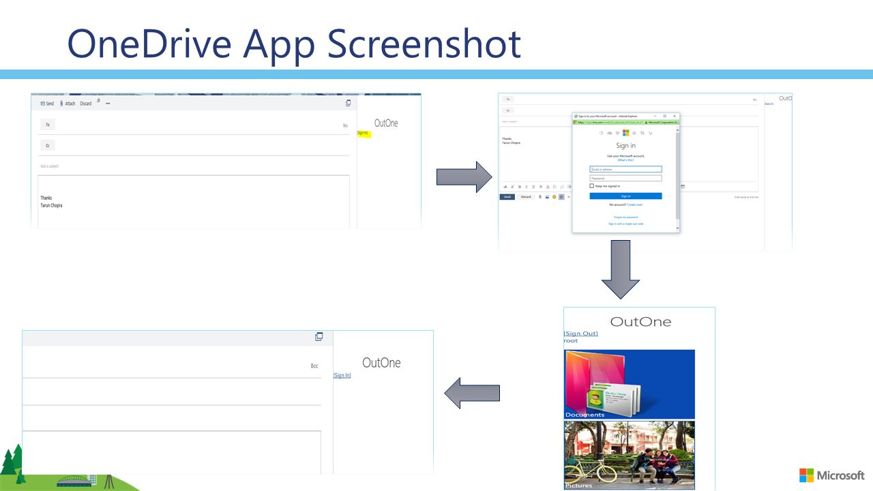This screenshot has height=491, width=873.
Task: Toggle Italic in top-right compose formatting bar
Action: pos(527,187)
